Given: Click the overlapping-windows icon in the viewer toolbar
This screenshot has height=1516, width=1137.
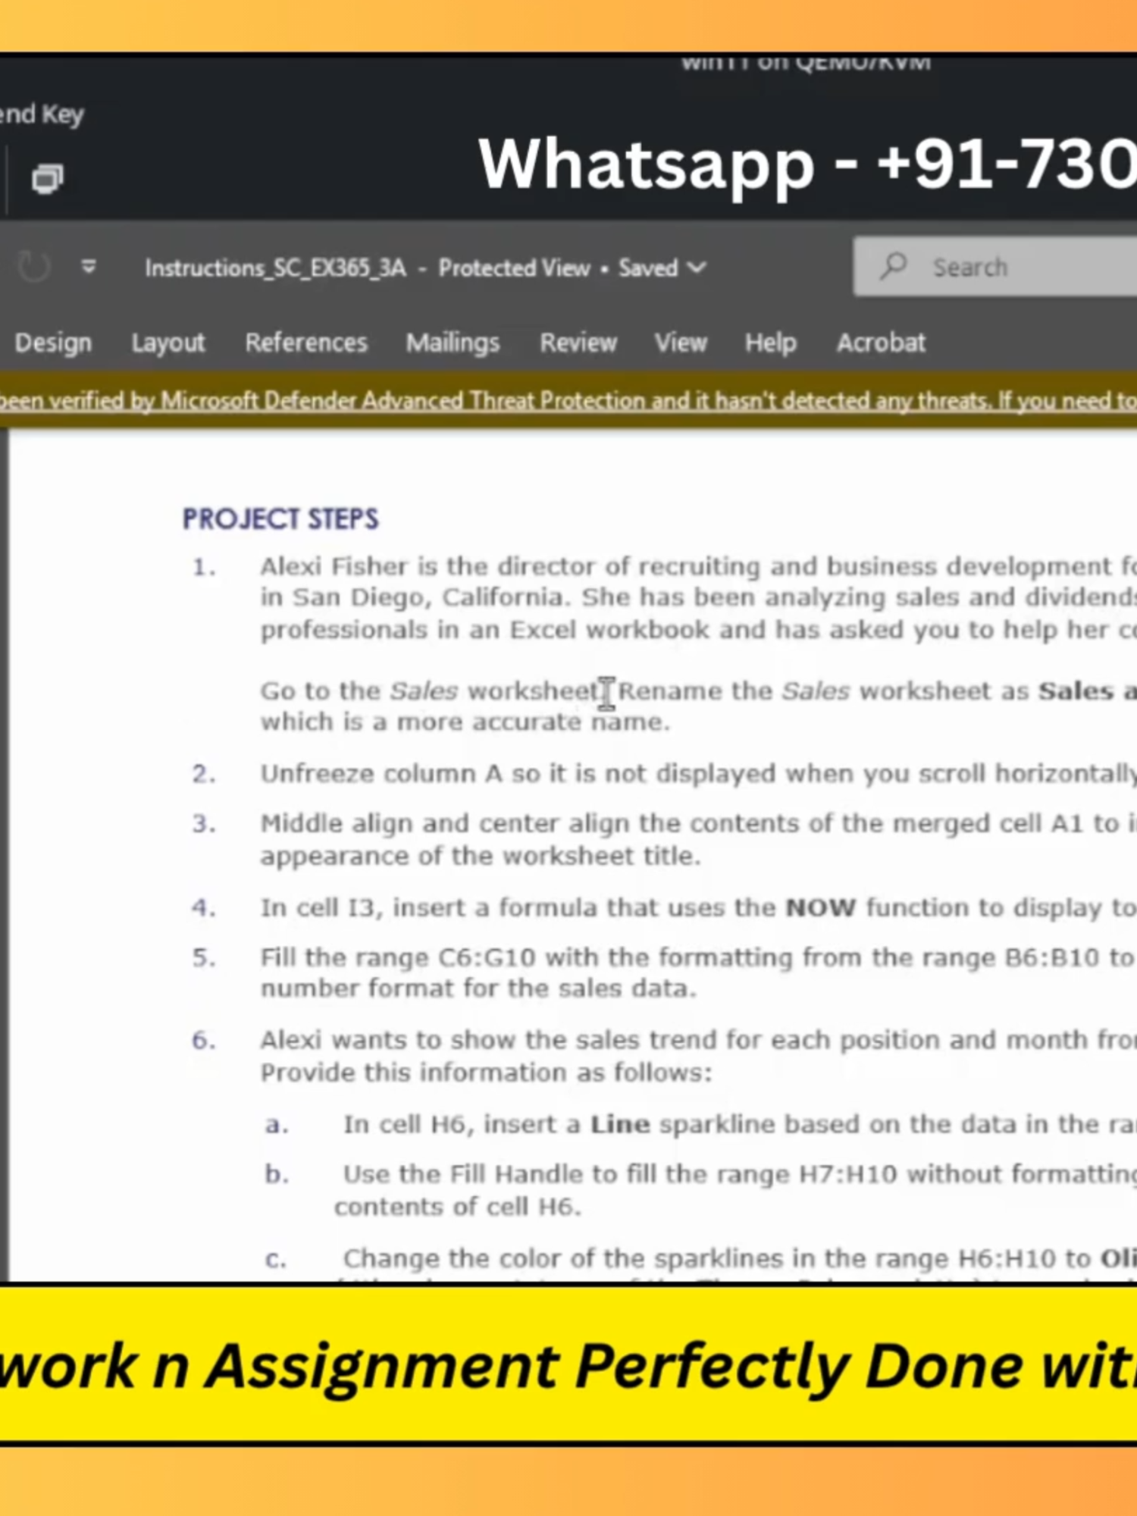Looking at the screenshot, I should 47,179.
